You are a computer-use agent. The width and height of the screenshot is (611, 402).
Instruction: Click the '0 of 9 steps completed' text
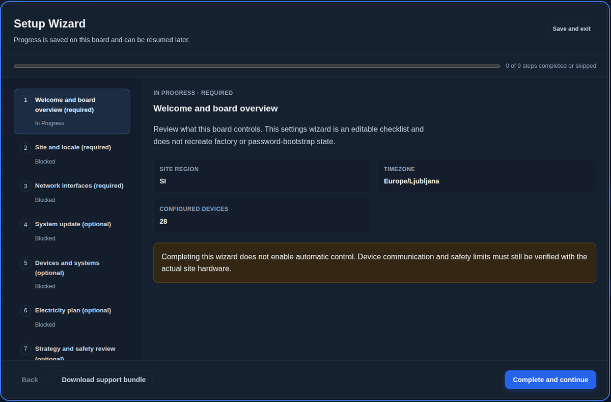[x=551, y=66]
